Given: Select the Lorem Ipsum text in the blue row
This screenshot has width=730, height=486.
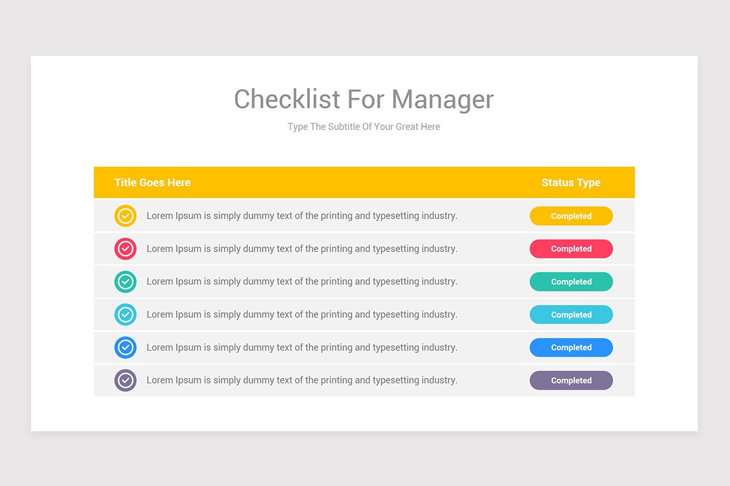Looking at the screenshot, I should point(302,347).
